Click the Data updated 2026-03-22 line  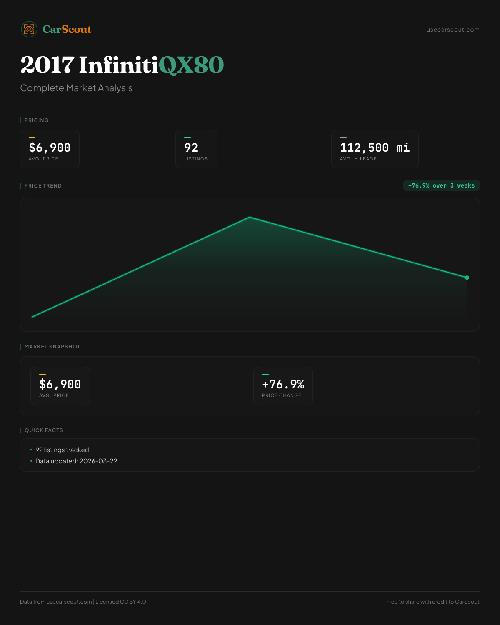76,461
